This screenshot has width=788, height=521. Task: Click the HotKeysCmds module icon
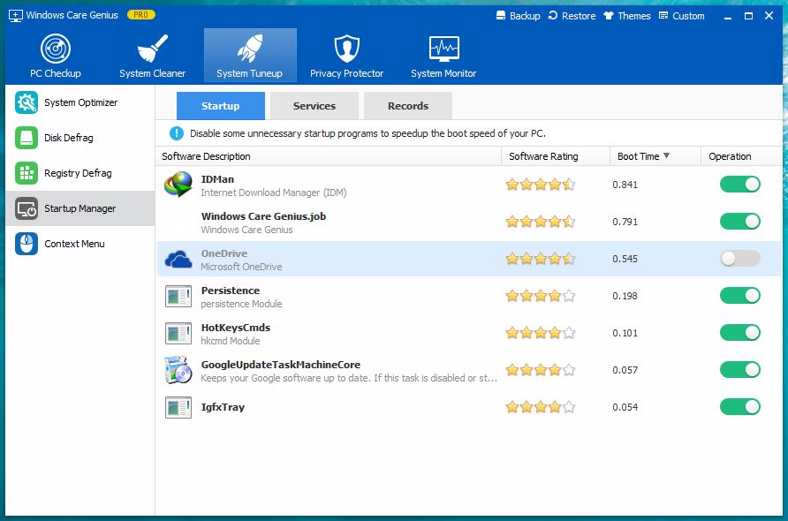pos(178,333)
